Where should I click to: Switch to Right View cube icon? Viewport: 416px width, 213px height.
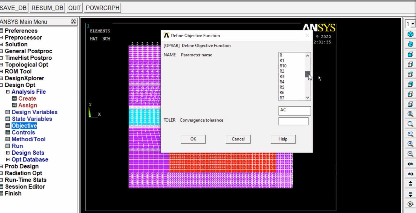tap(410, 64)
